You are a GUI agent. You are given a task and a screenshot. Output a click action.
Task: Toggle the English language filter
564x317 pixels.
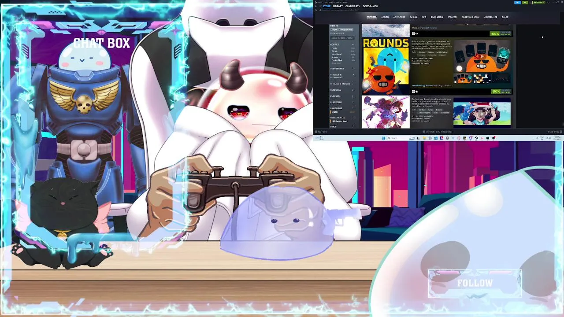tap(334, 112)
